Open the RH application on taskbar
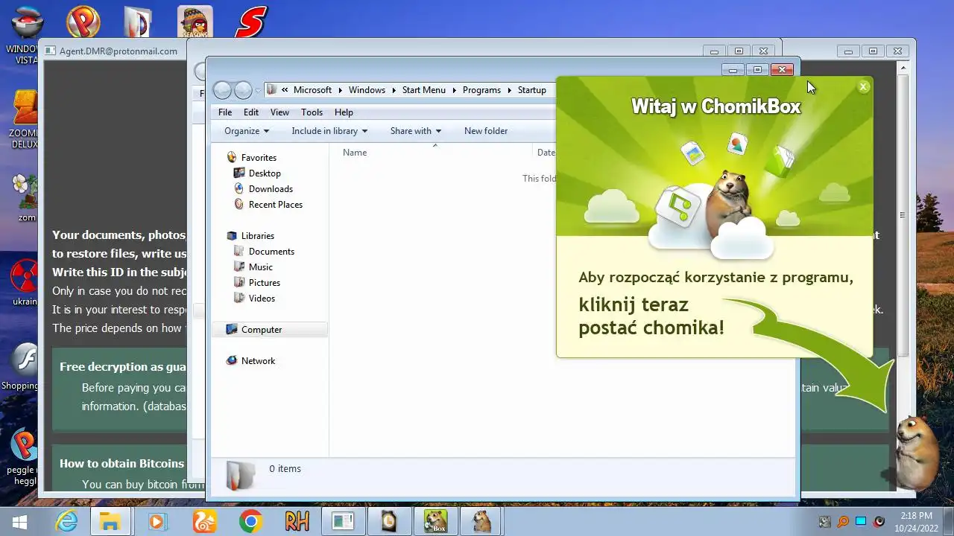 click(297, 522)
